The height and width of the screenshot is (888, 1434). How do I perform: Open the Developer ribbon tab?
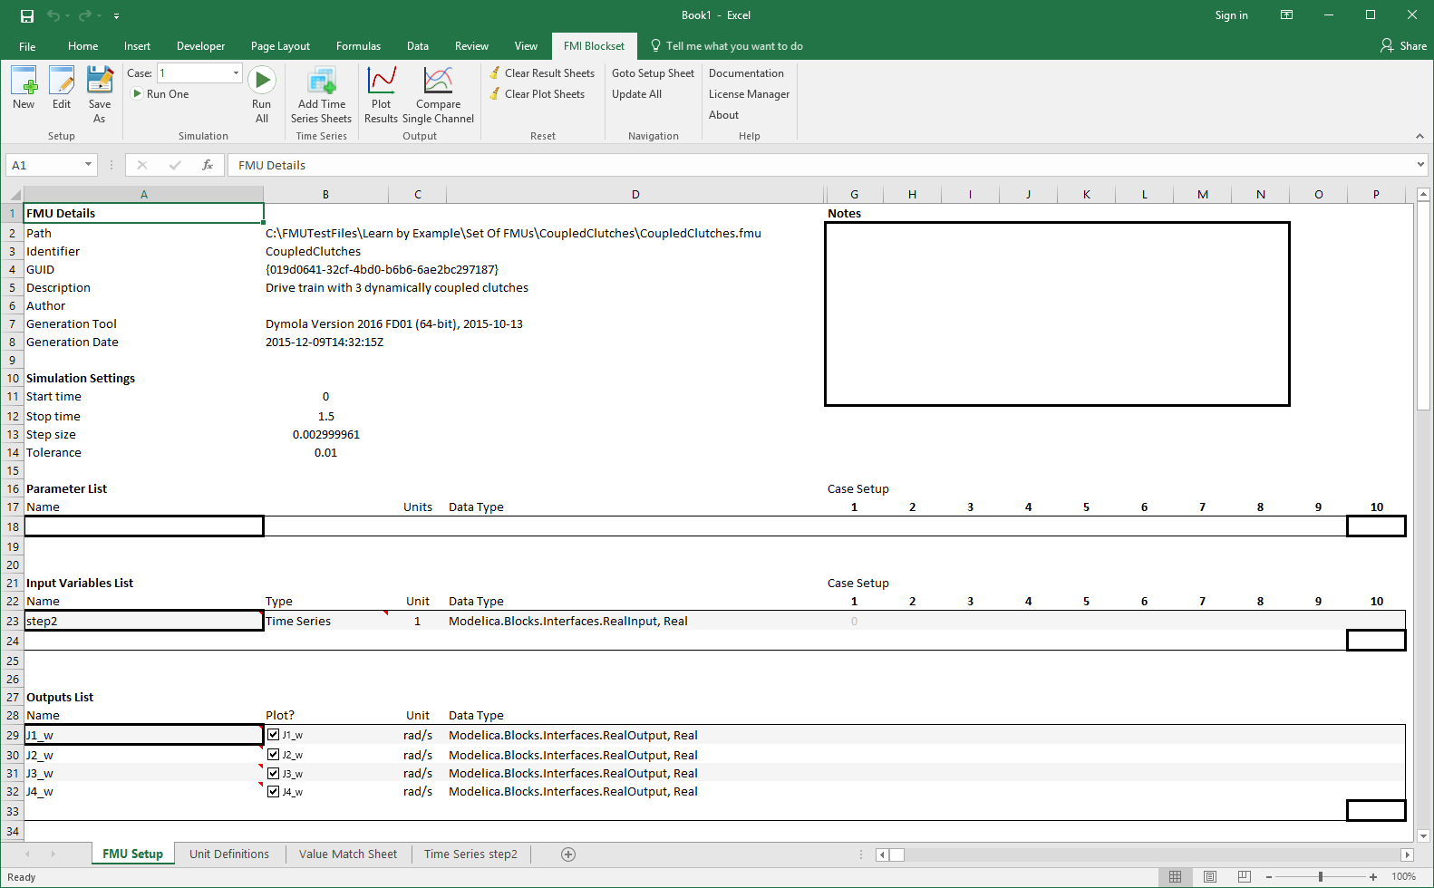click(200, 46)
